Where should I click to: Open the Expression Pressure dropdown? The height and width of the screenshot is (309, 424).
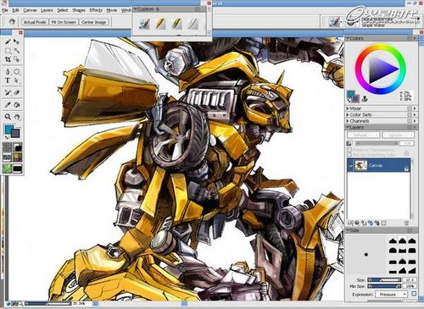pos(391,295)
